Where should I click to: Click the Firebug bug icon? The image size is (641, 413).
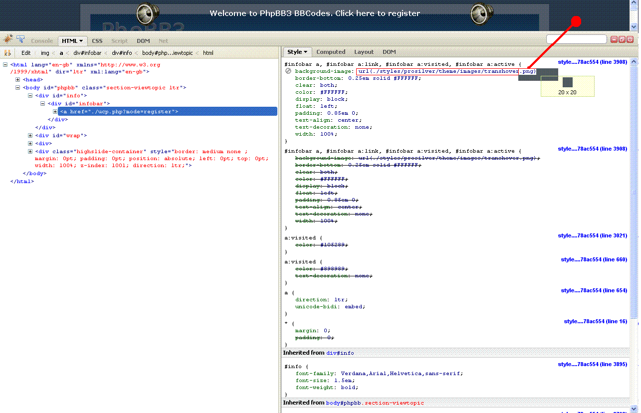point(8,39)
